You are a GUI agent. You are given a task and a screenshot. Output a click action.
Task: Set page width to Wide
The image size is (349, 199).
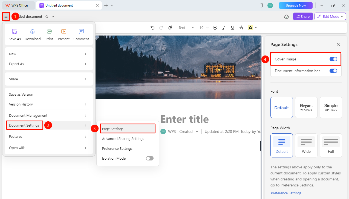[x=306, y=145]
